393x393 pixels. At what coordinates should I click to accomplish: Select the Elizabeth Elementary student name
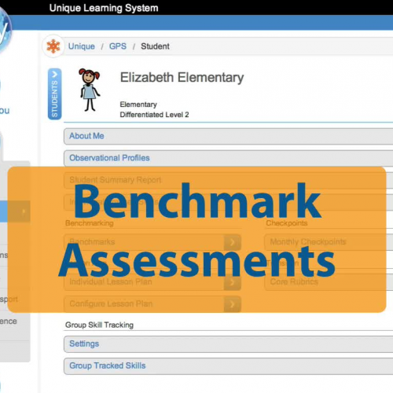click(x=182, y=78)
